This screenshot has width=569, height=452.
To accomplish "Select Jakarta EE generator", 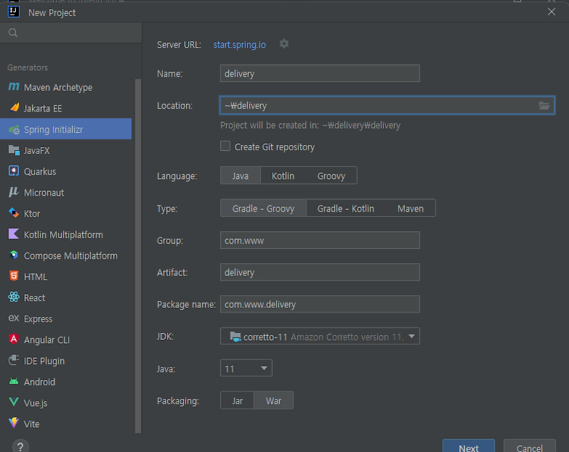I will coord(66,108).
